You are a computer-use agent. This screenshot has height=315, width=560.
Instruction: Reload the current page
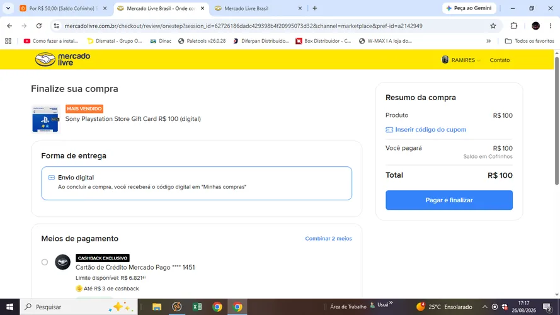tap(39, 26)
